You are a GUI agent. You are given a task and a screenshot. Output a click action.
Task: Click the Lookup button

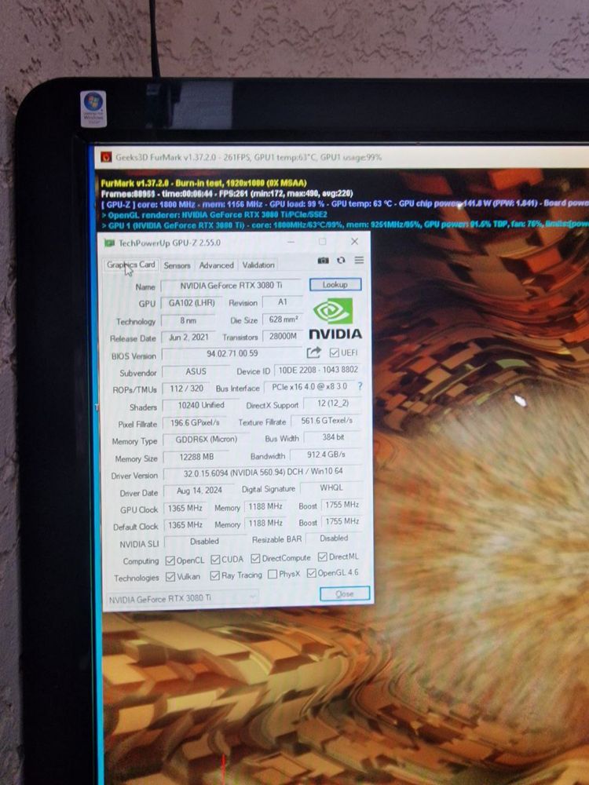click(x=335, y=284)
